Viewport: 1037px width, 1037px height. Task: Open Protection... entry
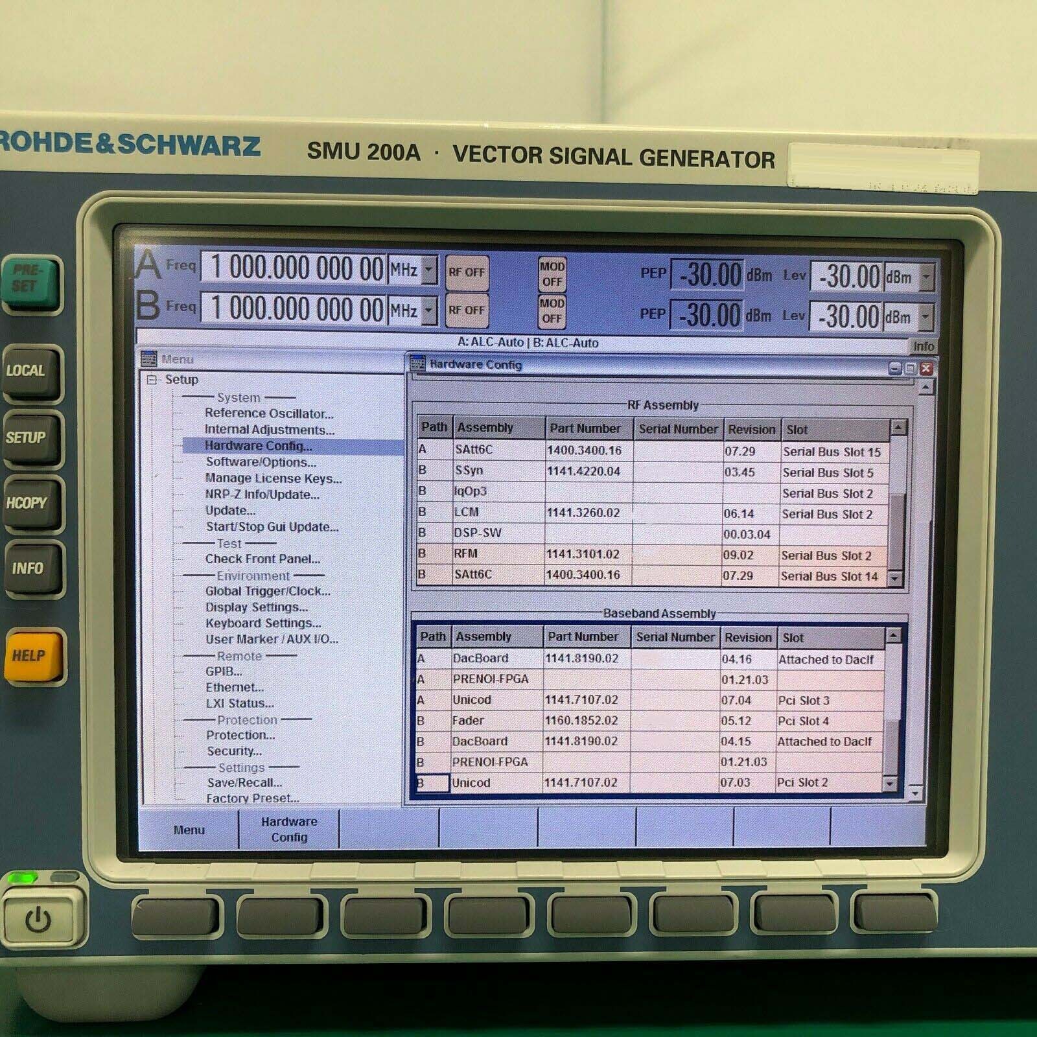(x=240, y=735)
